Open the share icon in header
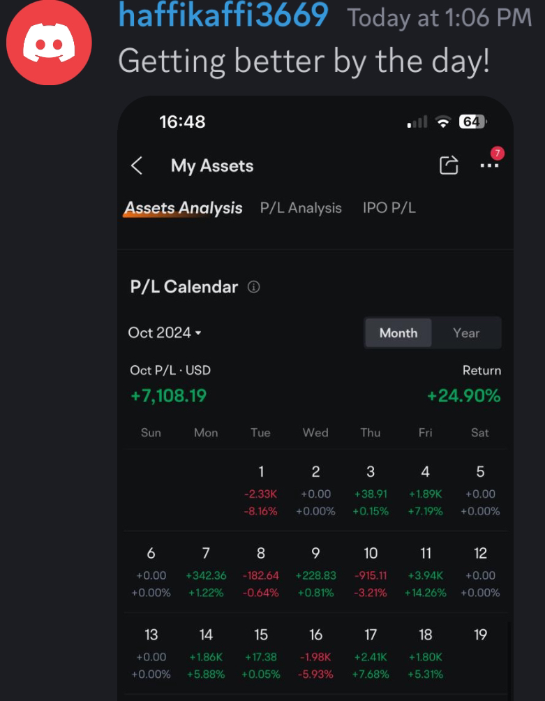 coord(449,165)
